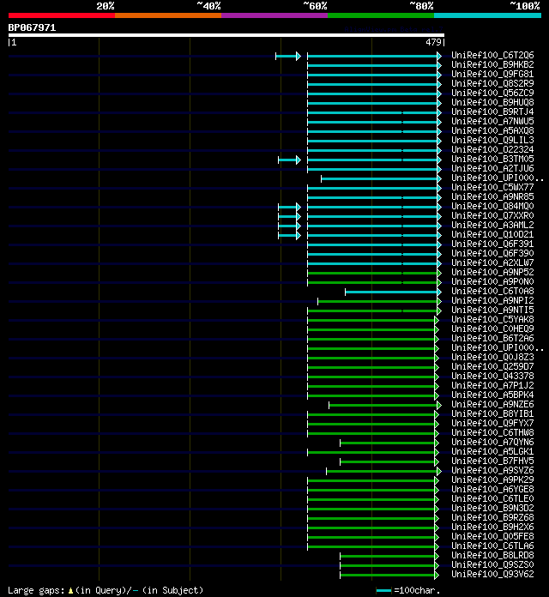Image resolution: width=549 pixels, height=597 pixels.
Task: Select hit label UniRef100_Q56ZC9
Action: coord(492,93)
